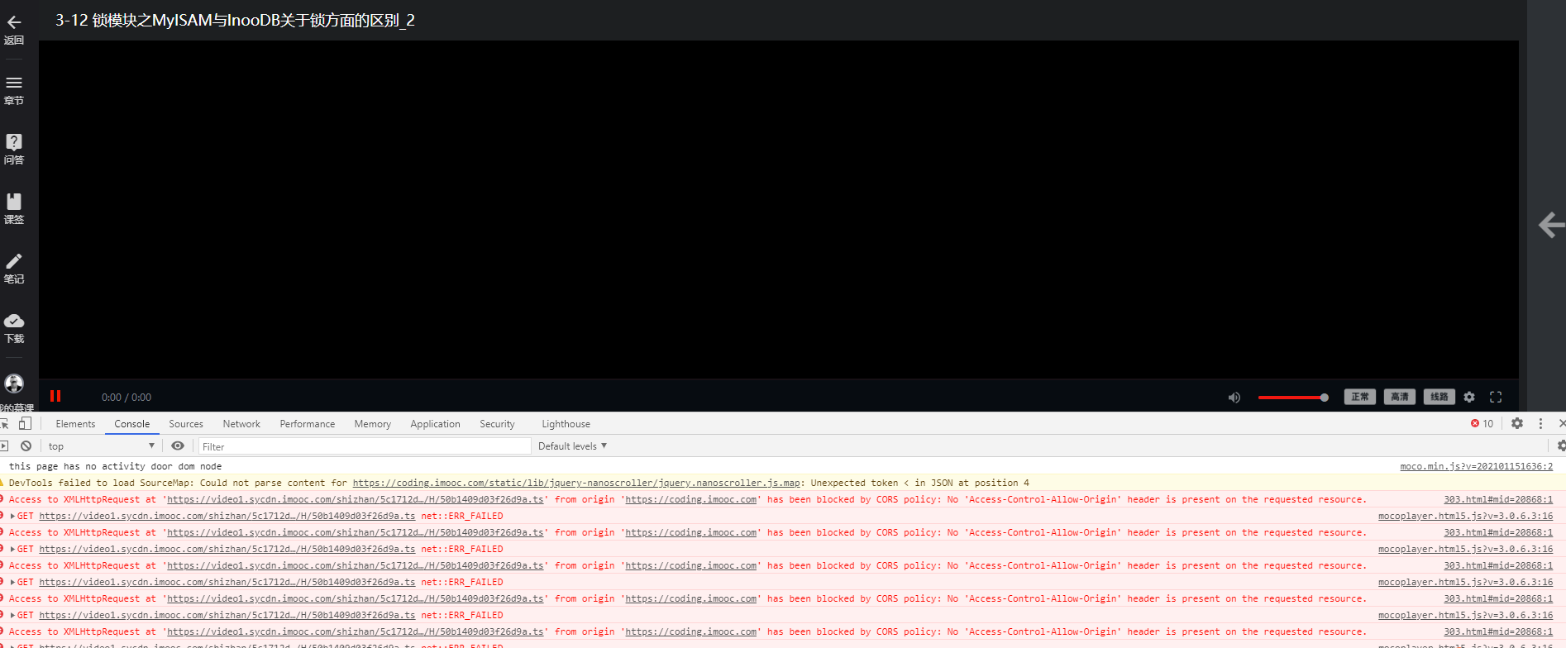Open the 问答 Q&A icon
This screenshot has height=648, width=1566.
[x=14, y=142]
